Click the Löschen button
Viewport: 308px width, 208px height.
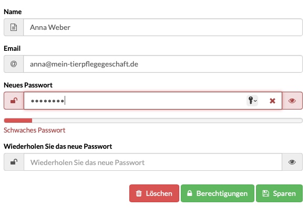point(154,193)
